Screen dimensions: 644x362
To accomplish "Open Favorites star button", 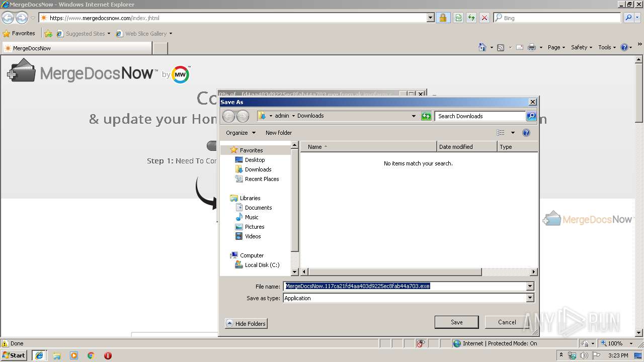I will coord(19,33).
